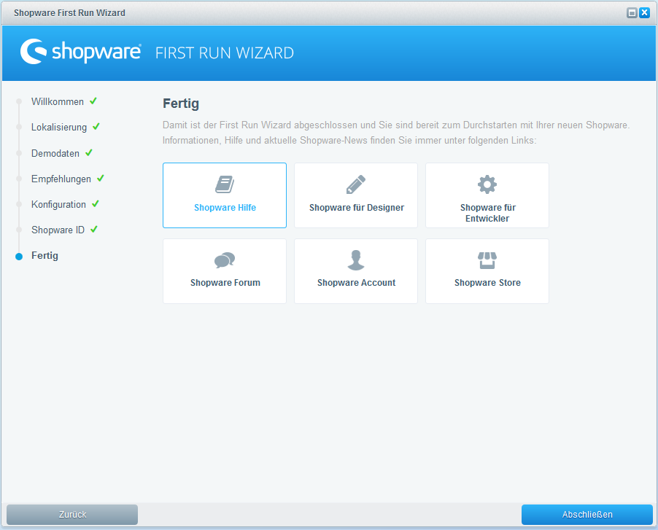Maximize the First Run Wizard window
Screen dimensions: 658x530
(632, 13)
